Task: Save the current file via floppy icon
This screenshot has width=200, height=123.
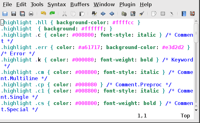Action: [x=14, y=14]
